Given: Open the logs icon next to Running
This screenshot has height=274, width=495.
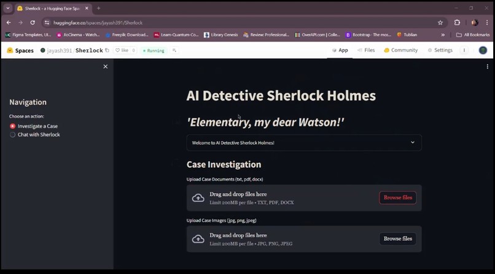Looking at the screenshot, I should click(174, 50).
